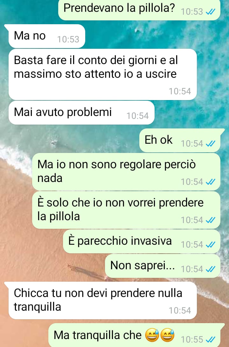Screen dimensions: 229x347
Task: Click the read checkmarks on 'Prendevano la pillola?'
Action: pos(210,12)
